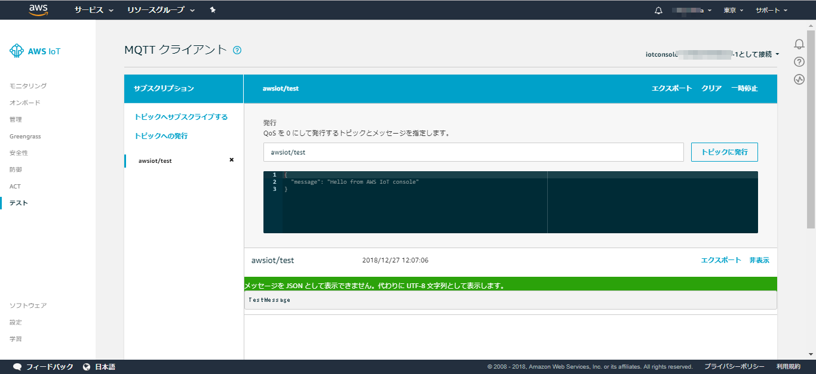Open the AWS home logo
The height and width of the screenshot is (374, 816).
(x=38, y=10)
